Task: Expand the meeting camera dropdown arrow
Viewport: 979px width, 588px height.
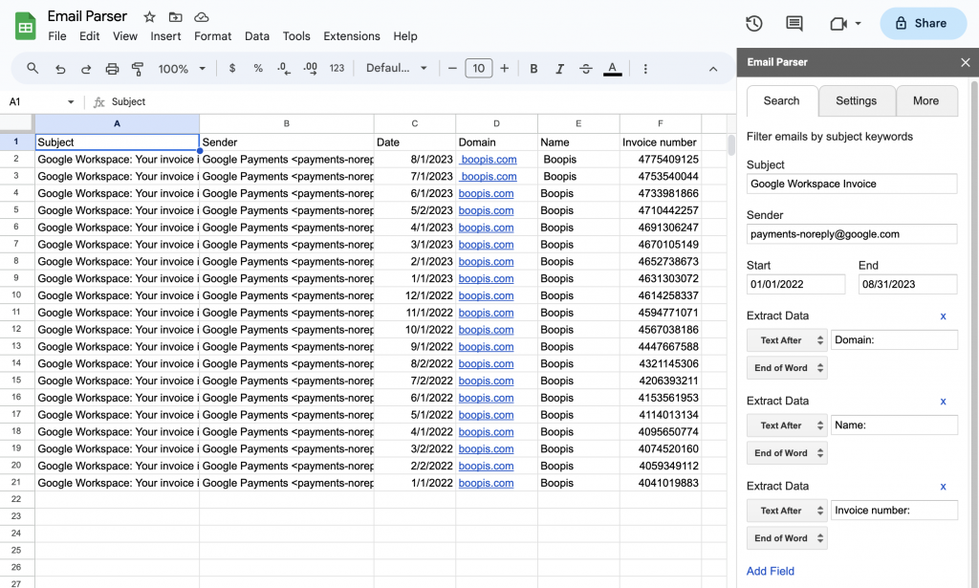Action: pos(858,24)
